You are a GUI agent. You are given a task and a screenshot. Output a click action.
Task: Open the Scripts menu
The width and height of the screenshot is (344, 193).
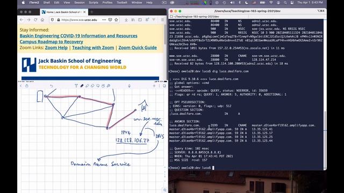coord(94,3)
